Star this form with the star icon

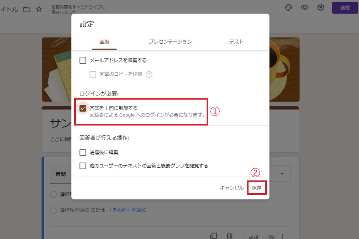(39, 10)
